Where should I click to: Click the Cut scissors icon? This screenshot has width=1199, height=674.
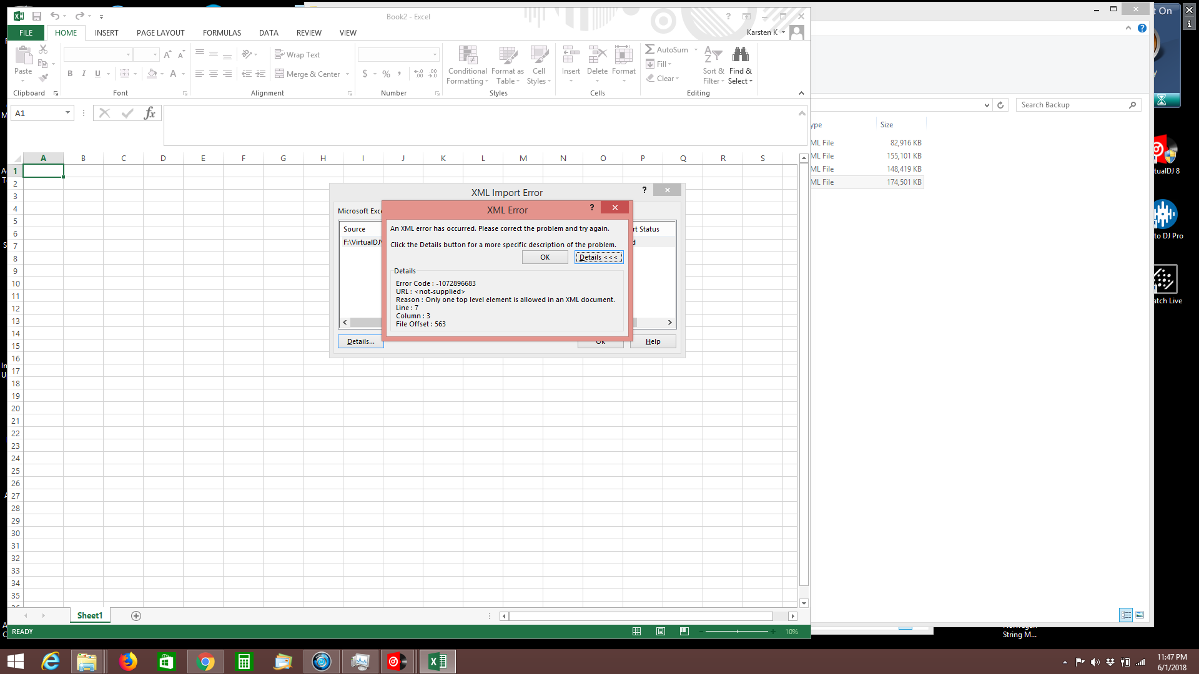click(x=43, y=49)
